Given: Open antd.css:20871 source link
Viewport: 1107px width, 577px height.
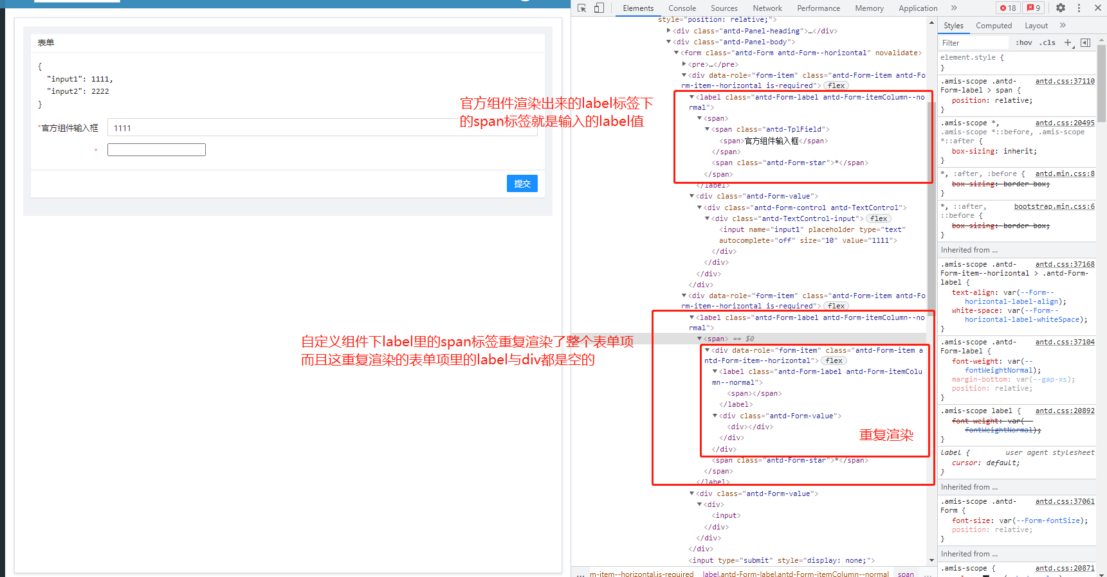Looking at the screenshot, I should (1065, 568).
